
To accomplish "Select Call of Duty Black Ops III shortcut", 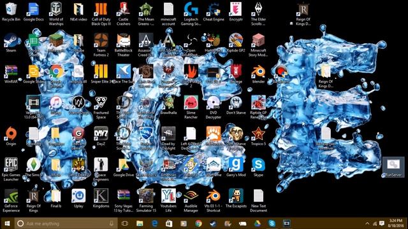I will tap(101, 14).
